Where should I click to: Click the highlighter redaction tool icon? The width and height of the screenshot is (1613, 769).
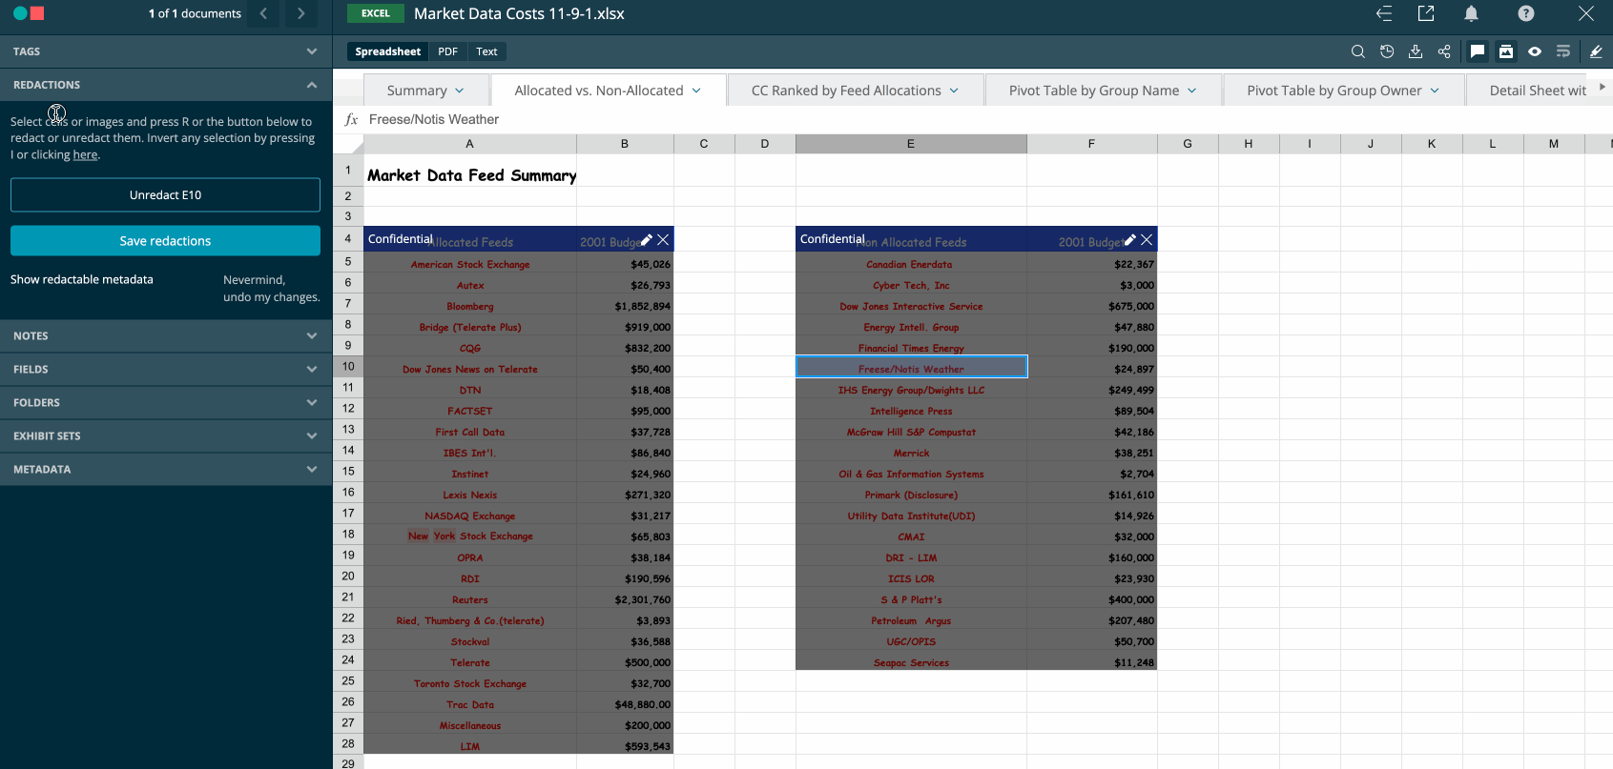click(1596, 51)
